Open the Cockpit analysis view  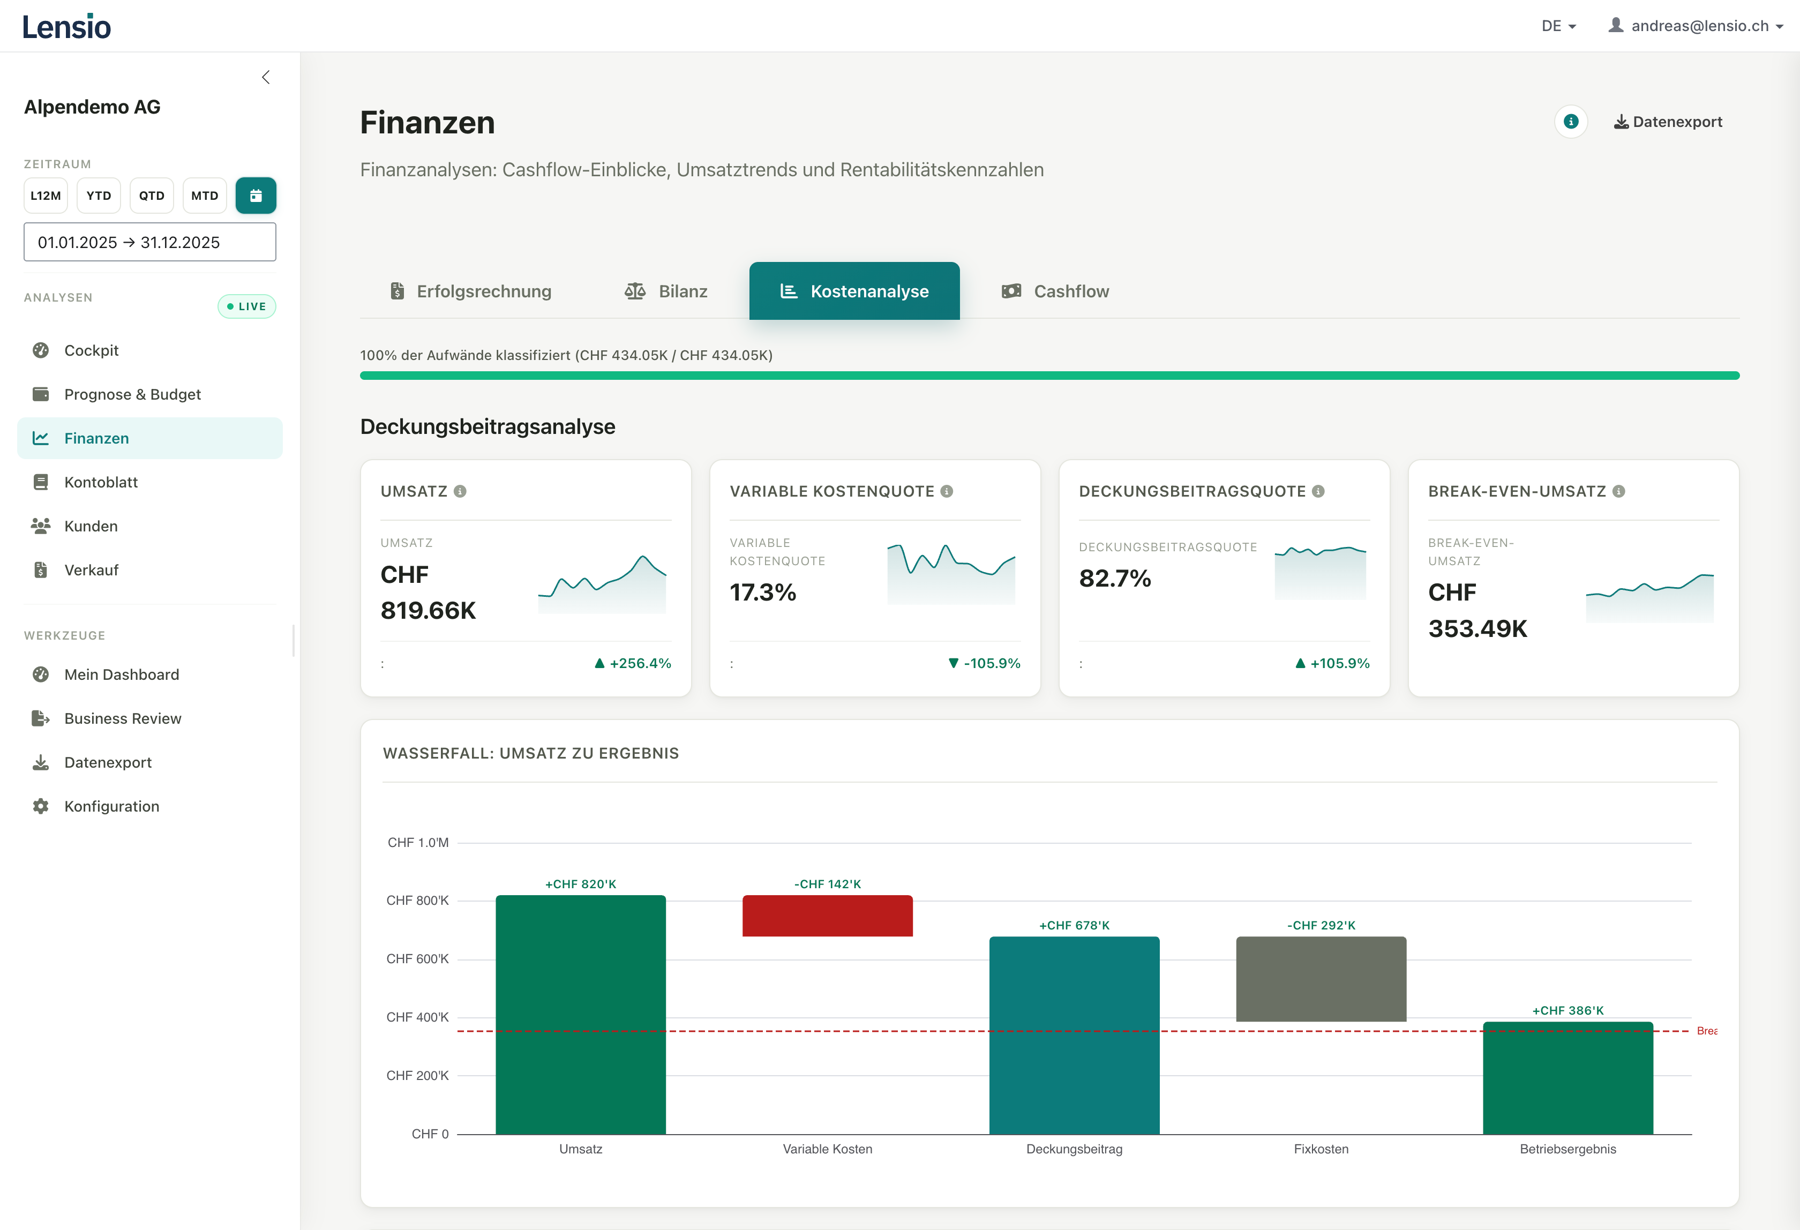point(92,350)
